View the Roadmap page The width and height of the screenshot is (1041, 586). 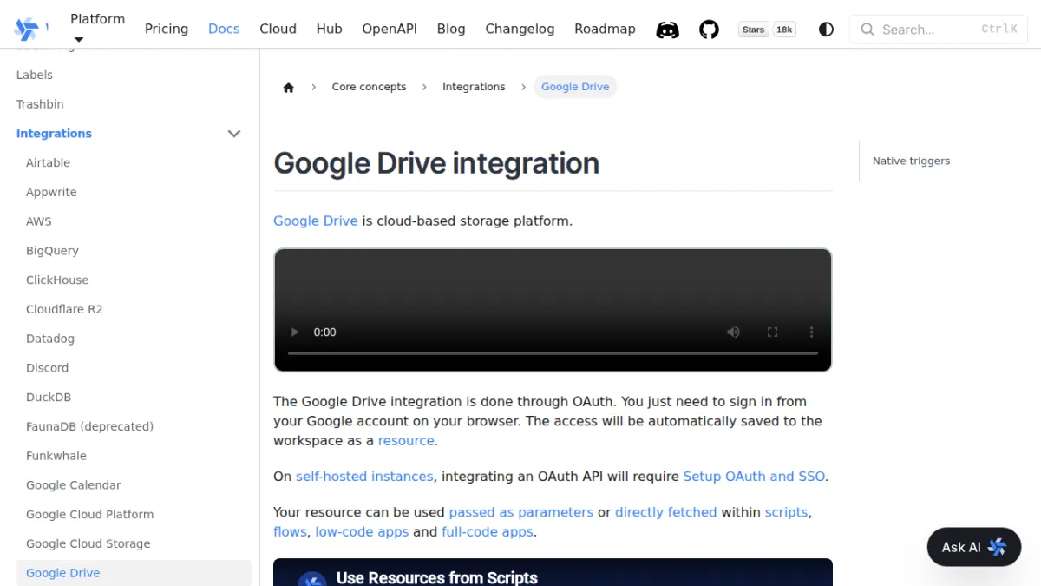click(605, 29)
